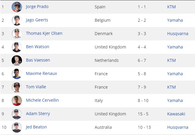Follow the Jago Geerts rider link
This screenshot has height=135, width=195.
pos(37,20)
